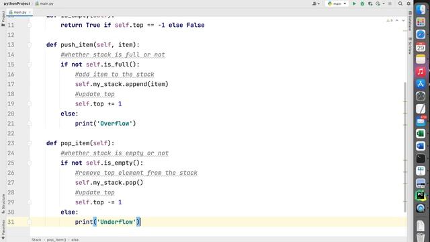Open Terminal from the dock
430x242 pixels.
421,159
